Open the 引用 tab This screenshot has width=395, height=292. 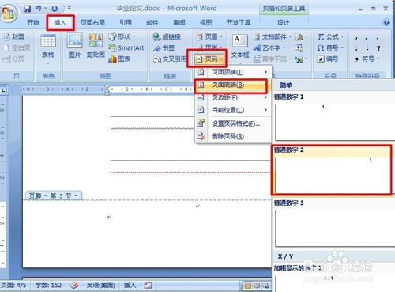click(126, 22)
